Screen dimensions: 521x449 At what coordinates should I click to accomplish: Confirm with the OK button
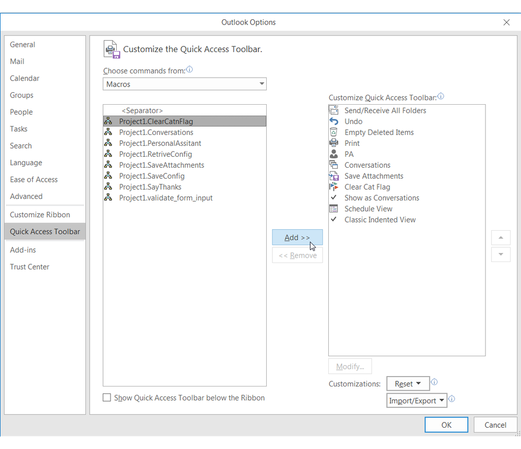coord(446,425)
